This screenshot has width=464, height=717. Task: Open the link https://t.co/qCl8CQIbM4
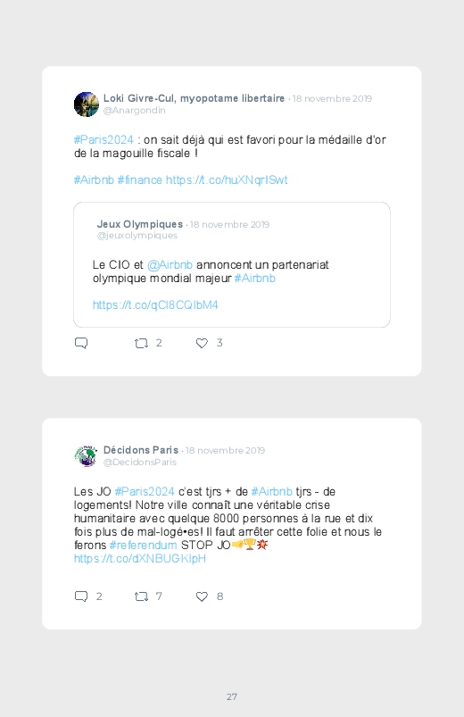click(x=155, y=305)
